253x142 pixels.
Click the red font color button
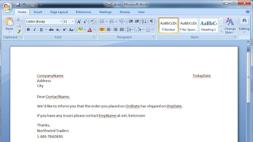tap(90, 29)
